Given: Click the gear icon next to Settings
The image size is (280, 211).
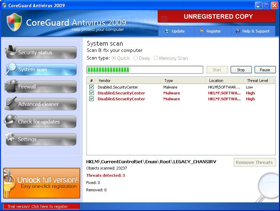Looking at the screenshot, I should coord(11,138).
